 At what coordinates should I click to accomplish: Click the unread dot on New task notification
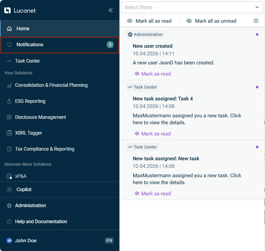pyautogui.click(x=257, y=147)
